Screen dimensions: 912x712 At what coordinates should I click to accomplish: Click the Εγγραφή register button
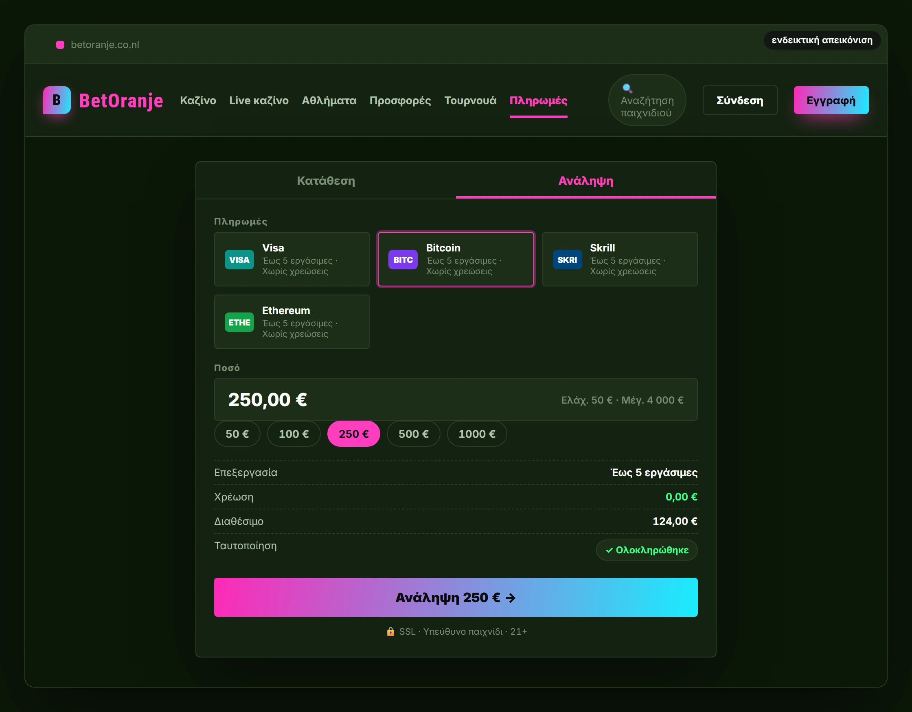[831, 100]
